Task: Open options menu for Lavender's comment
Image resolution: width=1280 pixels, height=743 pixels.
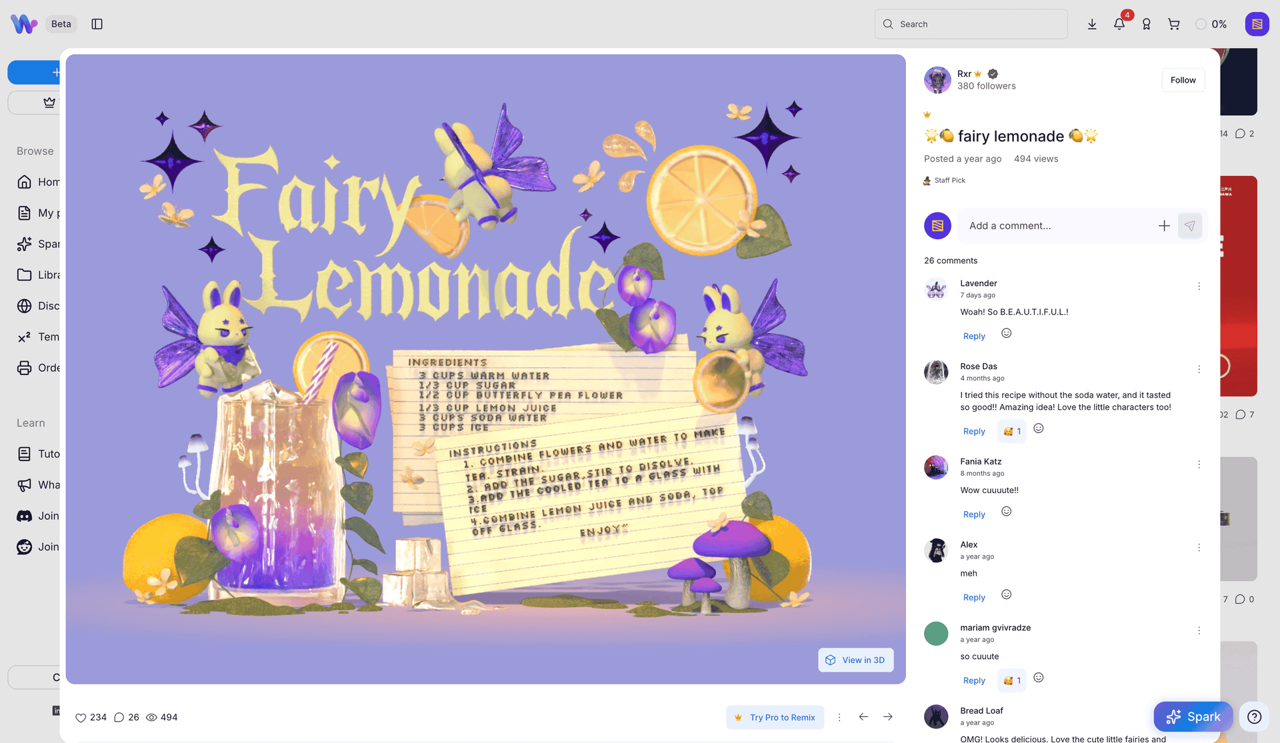Action: 1199,287
